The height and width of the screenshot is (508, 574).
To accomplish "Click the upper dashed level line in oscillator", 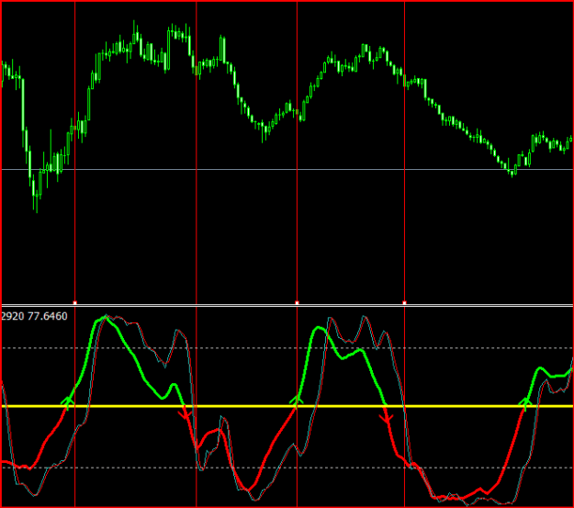I will click(x=287, y=348).
